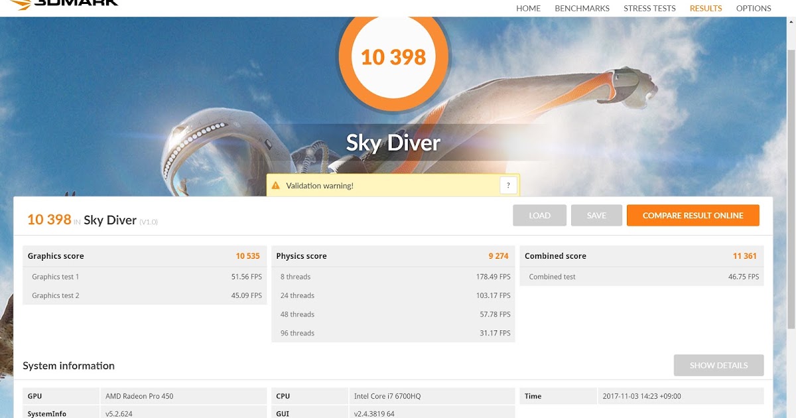Click the 103.17 FPS value
Screen dimensions: 796x418
493,295
